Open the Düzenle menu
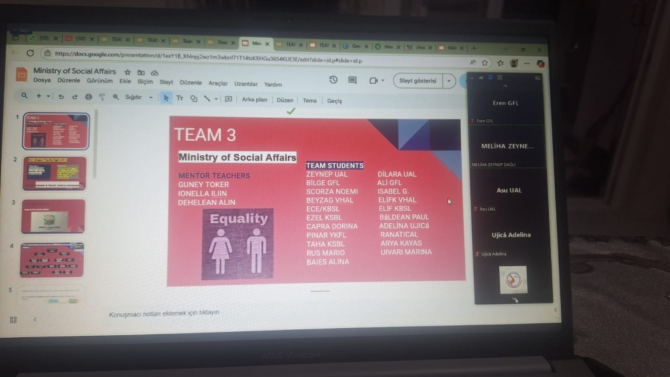The height and width of the screenshot is (377, 670). [69, 81]
